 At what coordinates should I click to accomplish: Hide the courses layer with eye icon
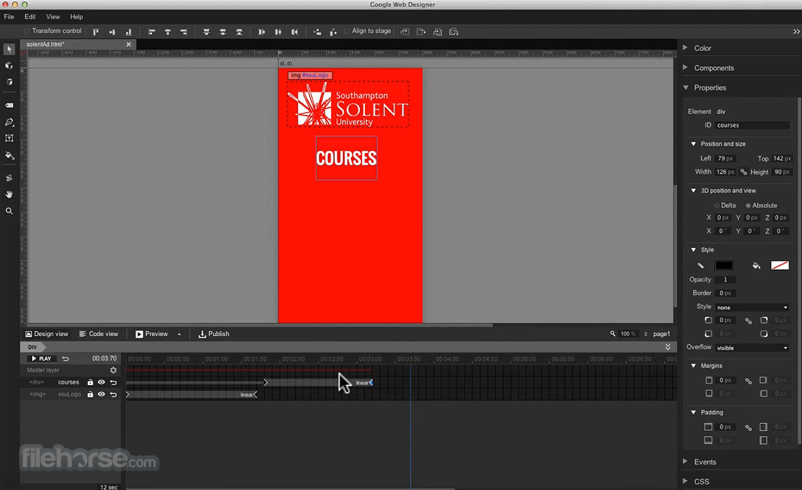(101, 383)
